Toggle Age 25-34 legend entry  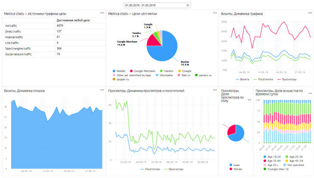point(296,157)
